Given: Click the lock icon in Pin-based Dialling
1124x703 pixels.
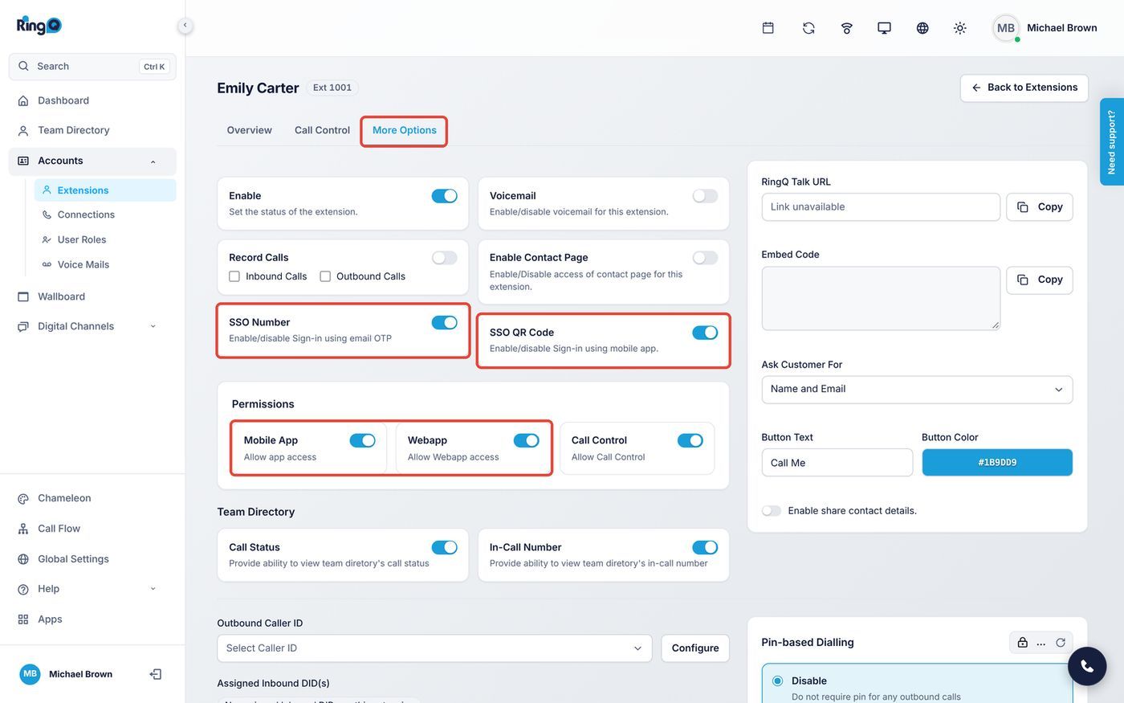Looking at the screenshot, I should (x=1022, y=643).
